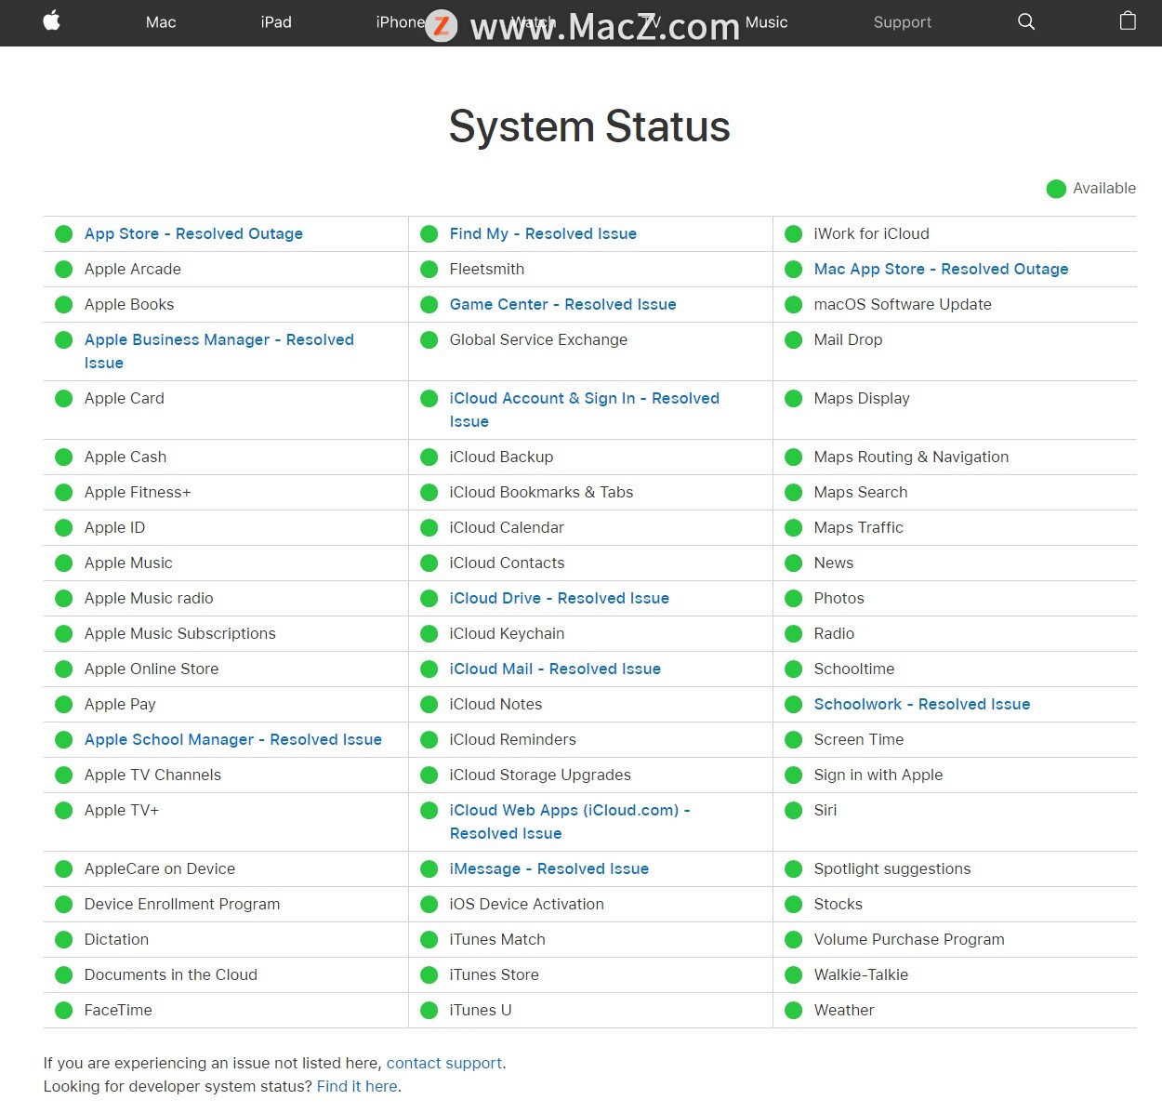Screen dimensions: 1162x1113
Task: Click the Apple TV Channels entry
Action: pos(152,775)
